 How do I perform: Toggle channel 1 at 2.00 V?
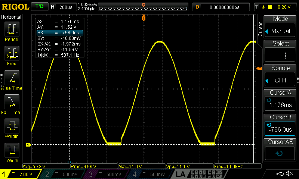click(20, 174)
